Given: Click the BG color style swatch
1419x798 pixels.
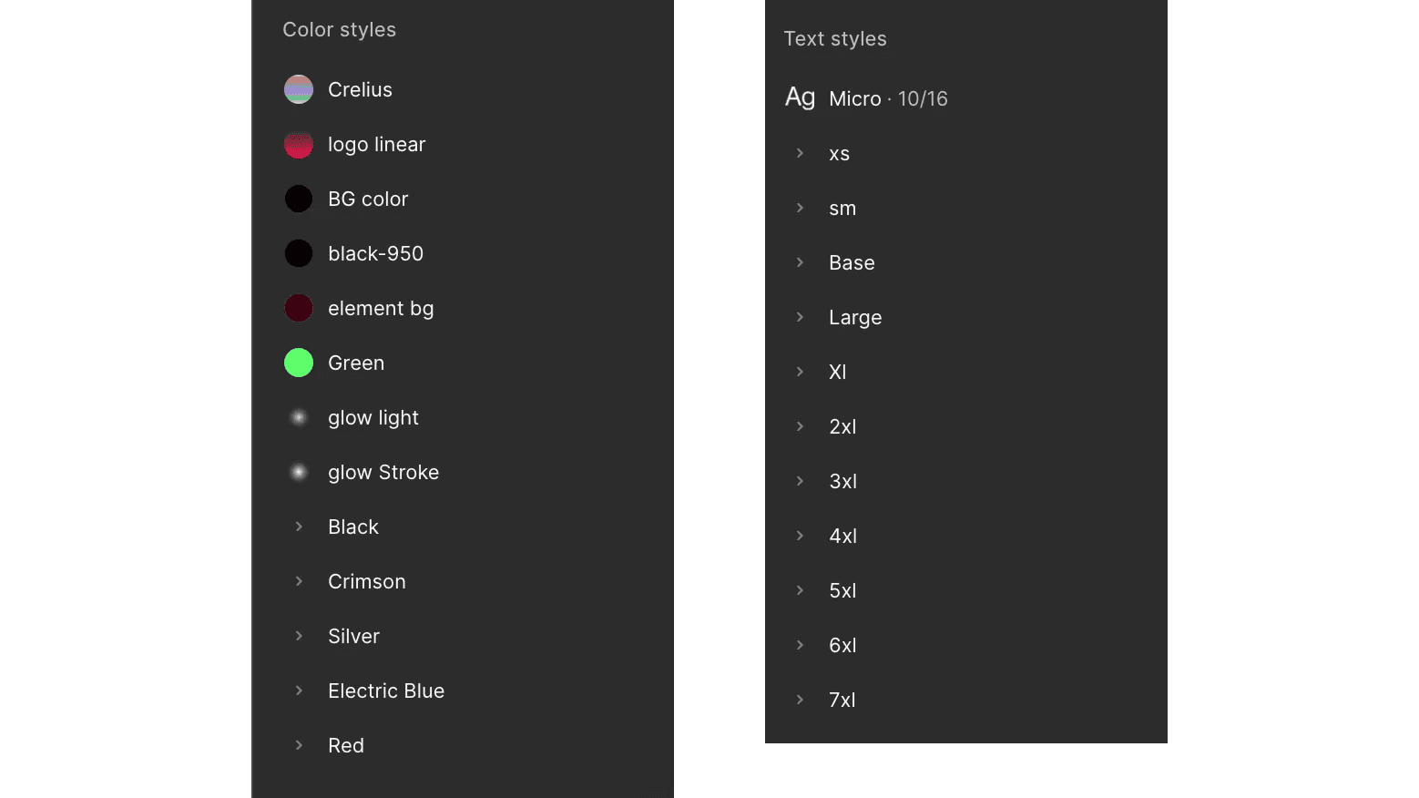Looking at the screenshot, I should (x=299, y=199).
